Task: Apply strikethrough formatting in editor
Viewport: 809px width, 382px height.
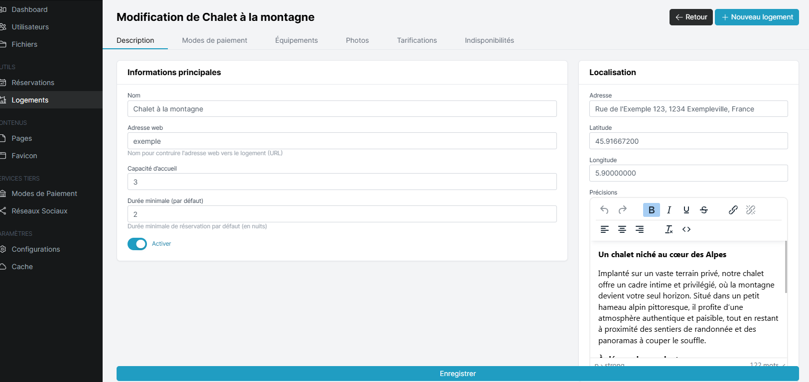Action: 704,210
